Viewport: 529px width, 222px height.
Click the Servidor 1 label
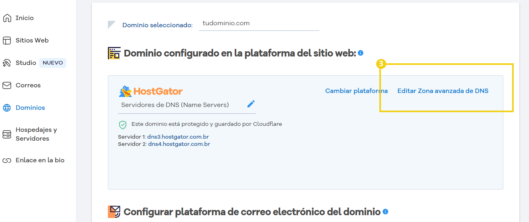pyautogui.click(x=132, y=137)
